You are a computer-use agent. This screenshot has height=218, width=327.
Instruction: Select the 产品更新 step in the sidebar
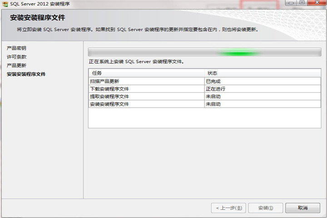[16, 65]
